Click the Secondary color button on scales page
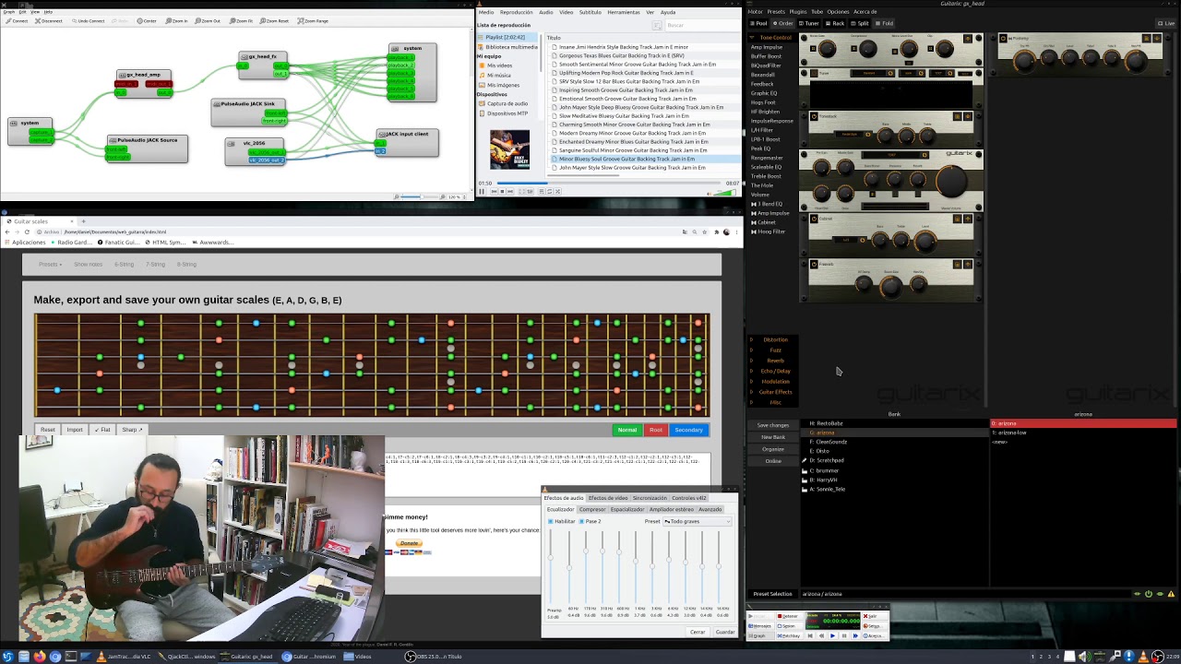The image size is (1181, 664). [688, 430]
